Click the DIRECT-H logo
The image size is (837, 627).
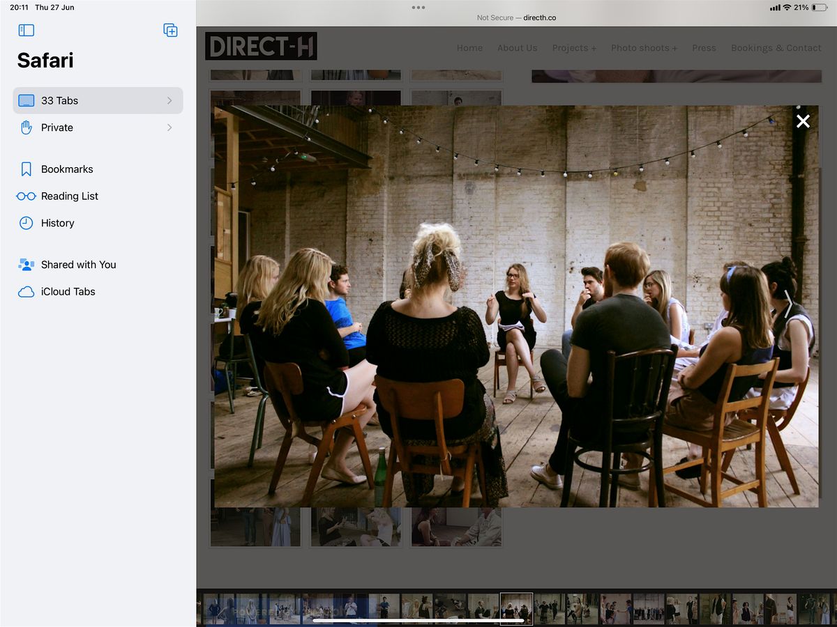coord(261,47)
